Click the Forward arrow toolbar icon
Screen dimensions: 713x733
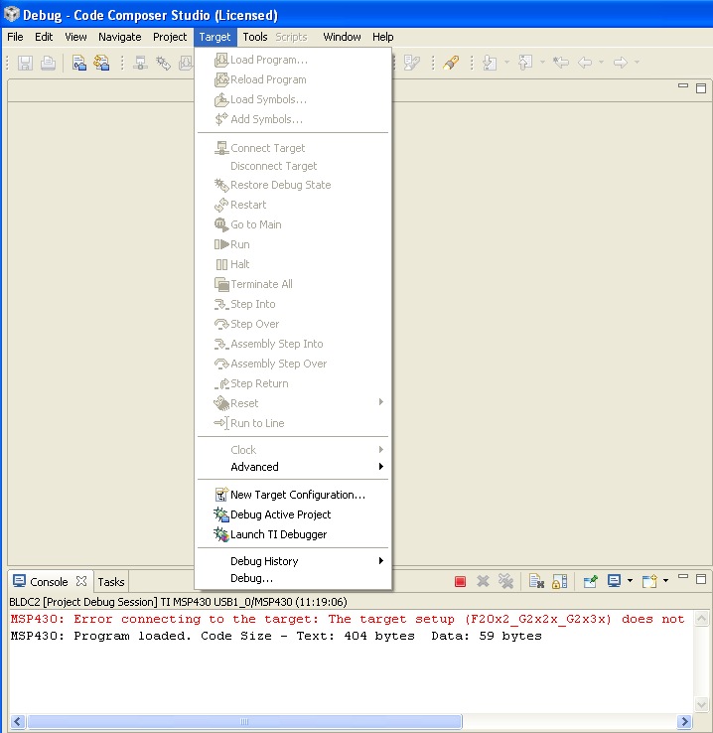(621, 63)
